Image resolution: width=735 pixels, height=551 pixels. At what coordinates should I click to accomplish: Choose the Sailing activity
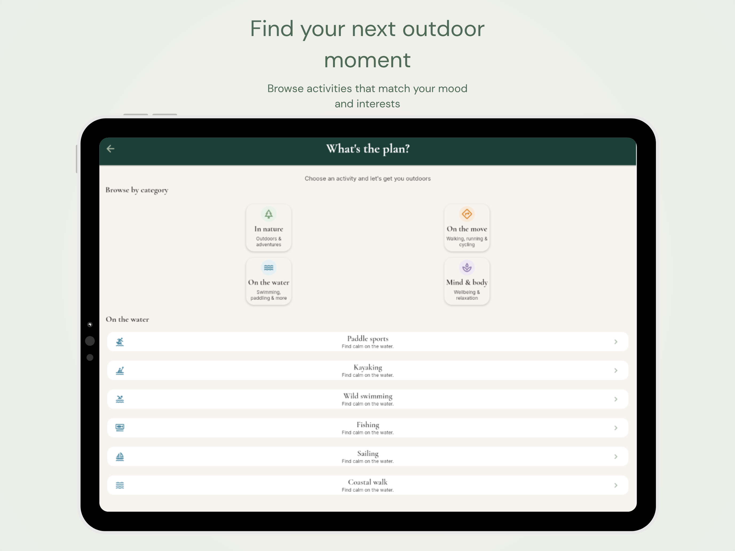[x=367, y=457]
